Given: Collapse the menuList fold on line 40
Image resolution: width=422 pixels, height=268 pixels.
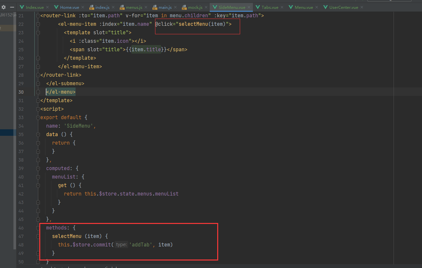Looking at the screenshot, I should (x=38, y=177).
